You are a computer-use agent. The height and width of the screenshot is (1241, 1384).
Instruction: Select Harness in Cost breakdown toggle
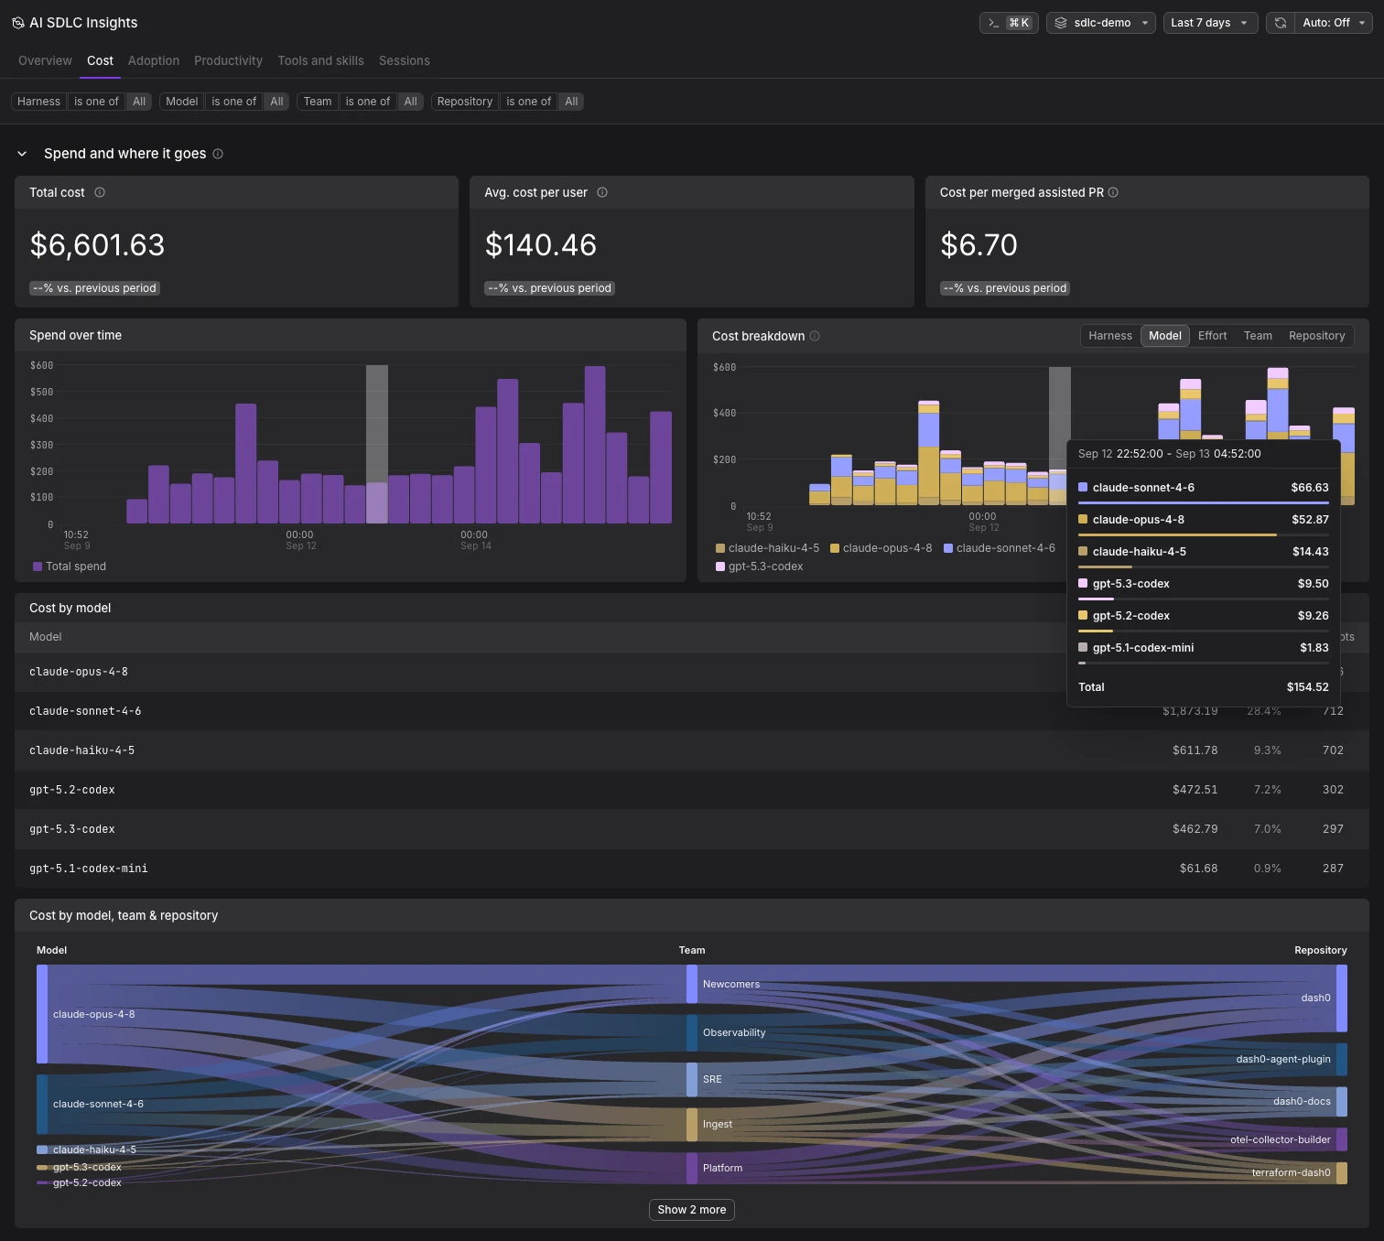[1110, 336]
